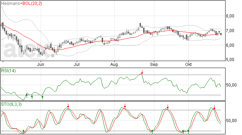This screenshot has width=242, height=135.
Task: Click the Heijmans chart title
Action: point(11,3)
